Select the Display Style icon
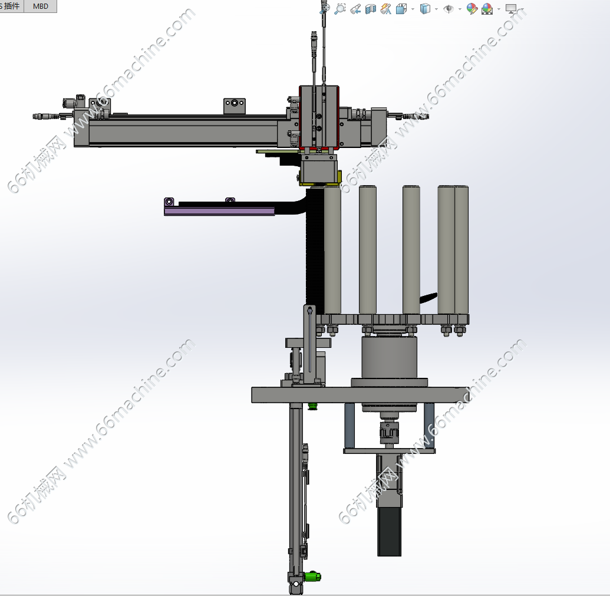Screen dimensions: 610x596 tap(425, 9)
